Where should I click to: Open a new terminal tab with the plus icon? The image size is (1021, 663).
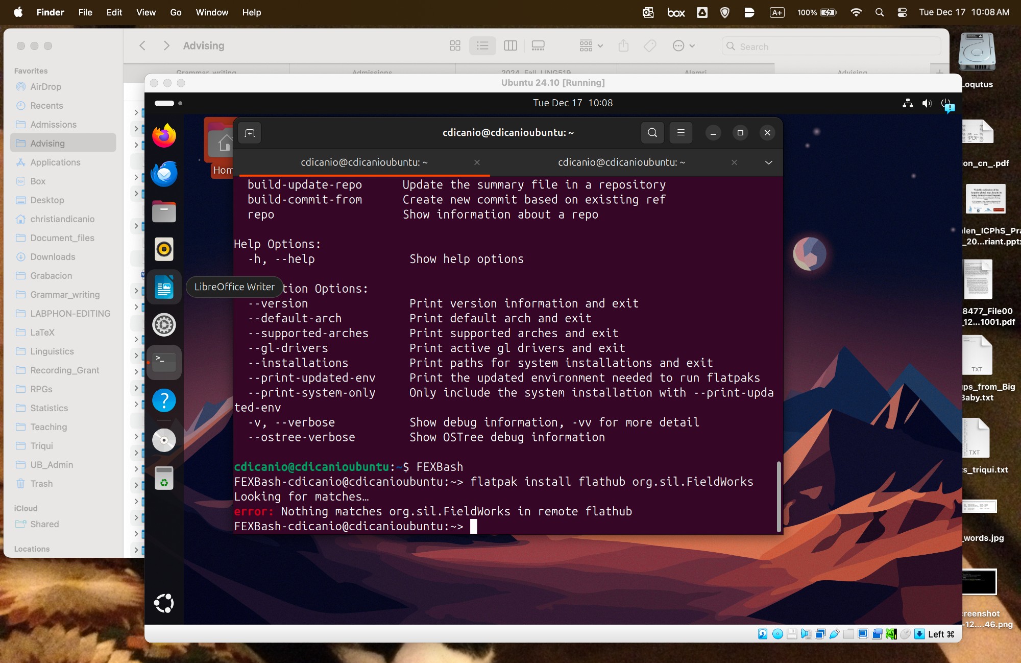pyautogui.click(x=250, y=133)
